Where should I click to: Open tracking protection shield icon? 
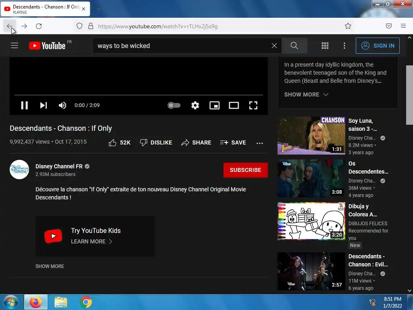click(x=79, y=26)
